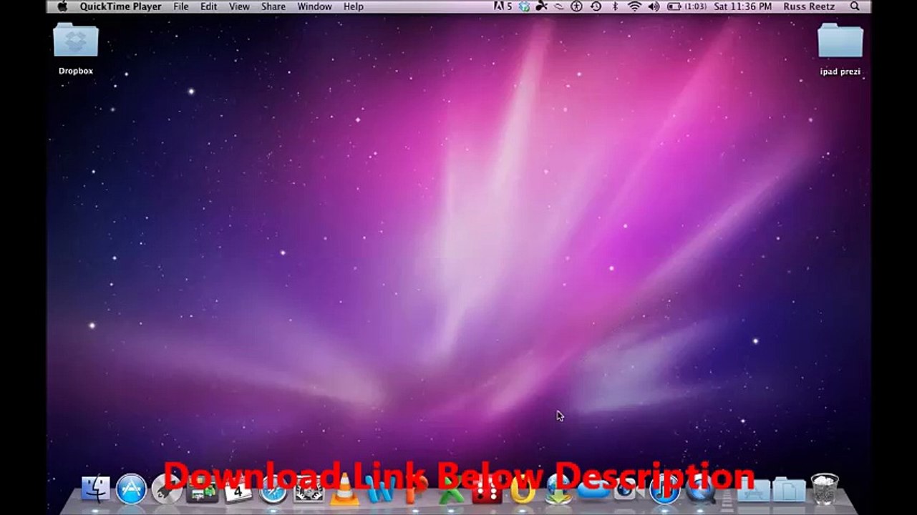Open the globe with green arrow Dock icon
This screenshot has width=917, height=515.
pos(558,491)
